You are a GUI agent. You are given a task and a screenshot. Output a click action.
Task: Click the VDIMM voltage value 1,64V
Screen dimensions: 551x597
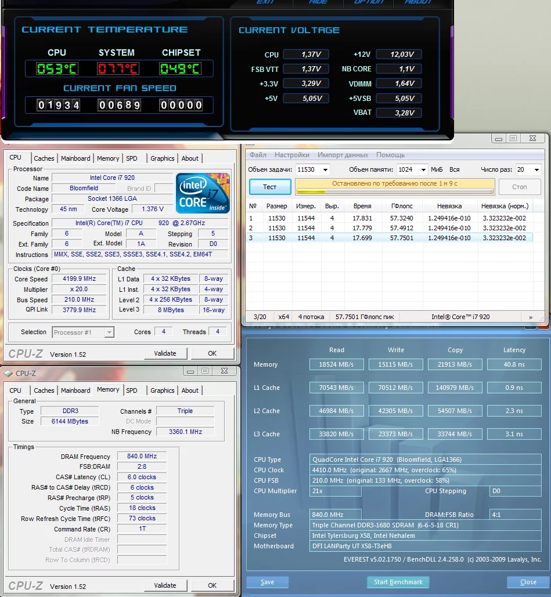(399, 84)
